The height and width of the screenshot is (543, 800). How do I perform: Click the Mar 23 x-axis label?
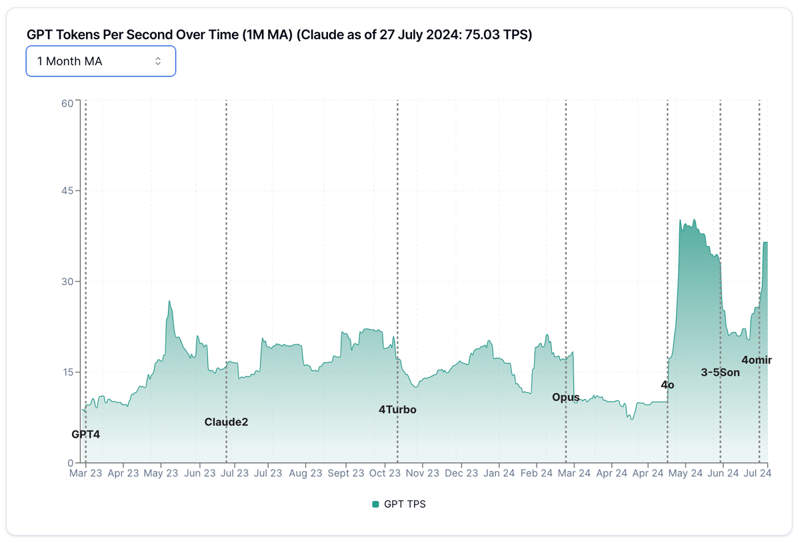point(86,474)
